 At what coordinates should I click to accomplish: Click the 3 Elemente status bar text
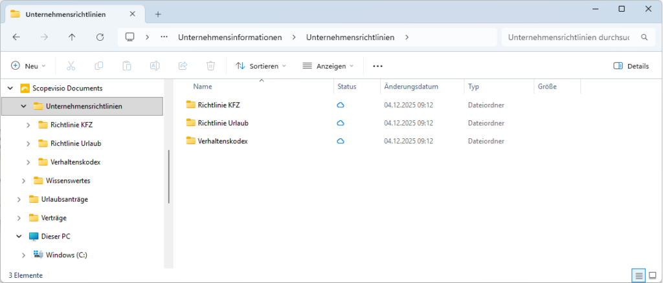tap(25, 275)
